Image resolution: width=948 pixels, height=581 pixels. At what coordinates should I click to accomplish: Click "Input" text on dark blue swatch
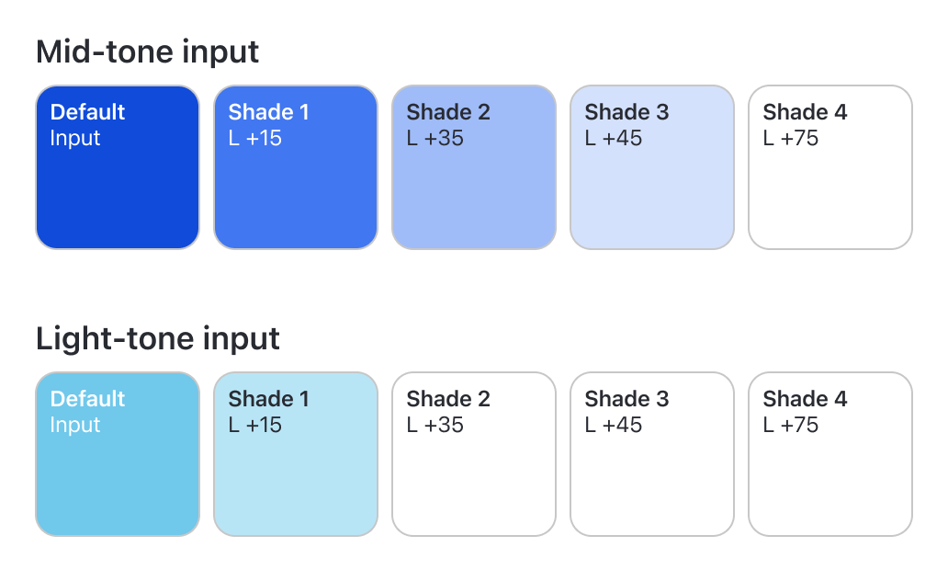[75, 139]
